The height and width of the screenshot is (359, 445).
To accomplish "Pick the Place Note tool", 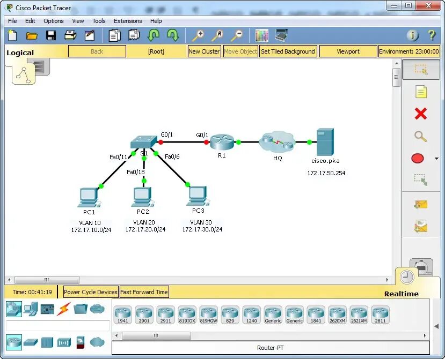I will pos(421,92).
